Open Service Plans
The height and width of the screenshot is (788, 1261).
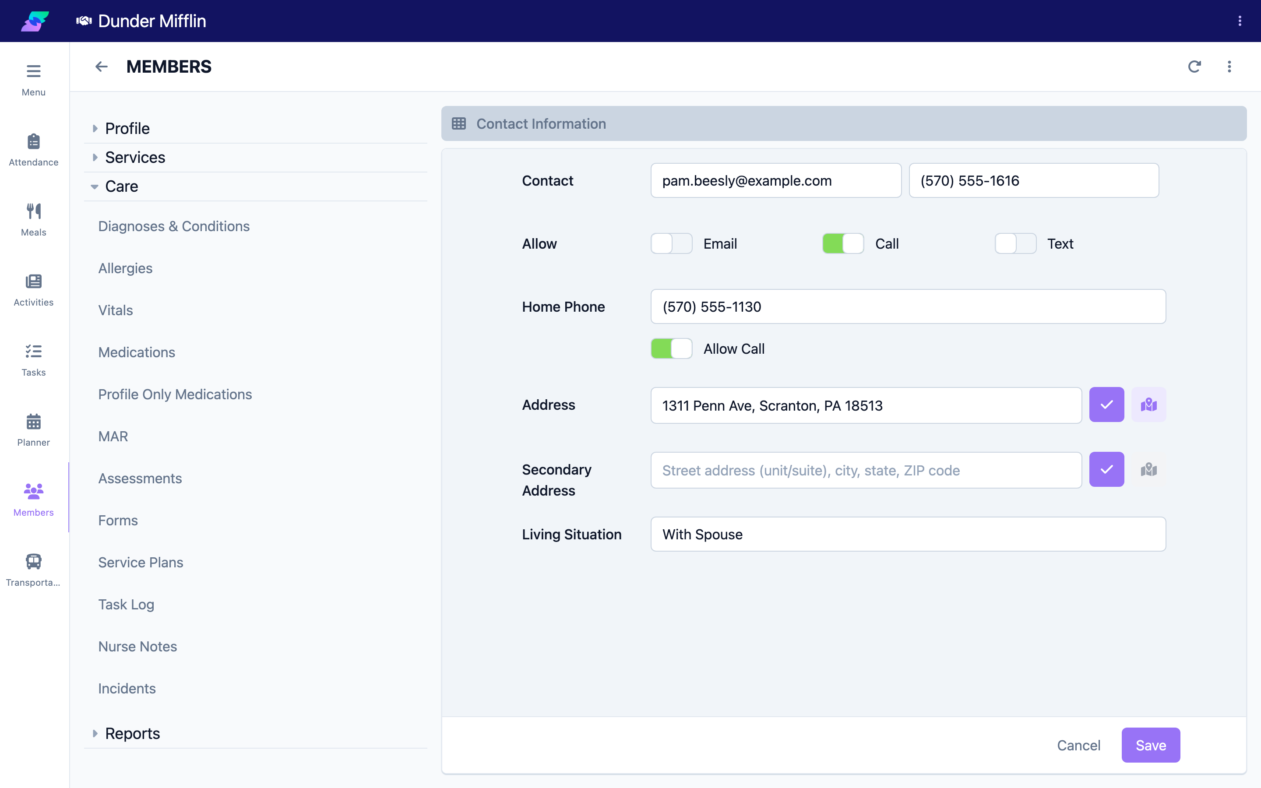(x=141, y=563)
